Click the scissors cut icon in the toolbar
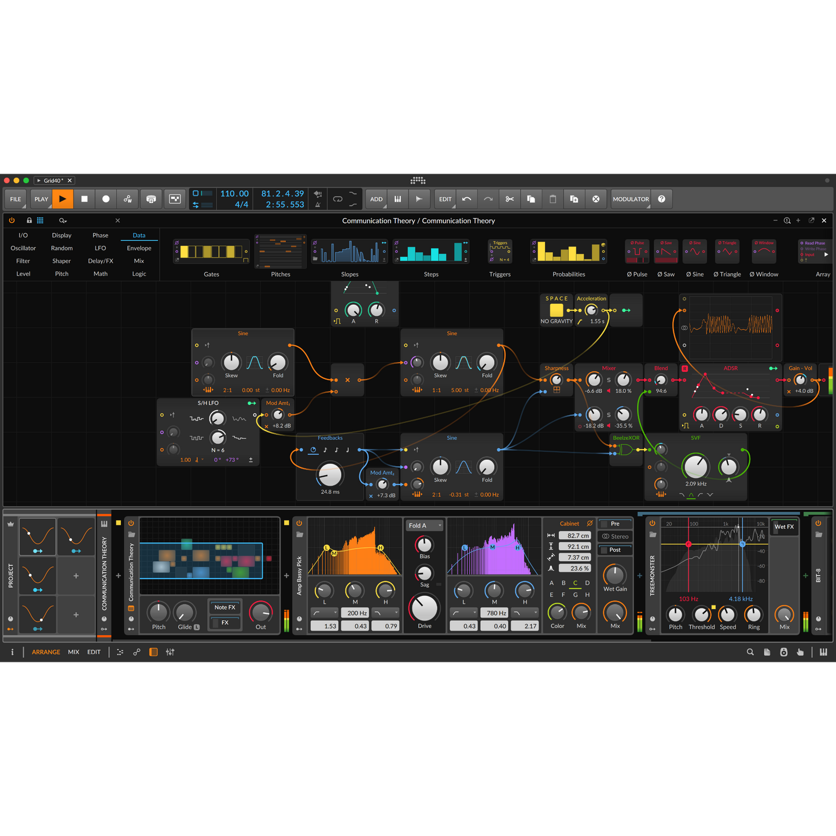The width and height of the screenshot is (836, 836). point(509,198)
